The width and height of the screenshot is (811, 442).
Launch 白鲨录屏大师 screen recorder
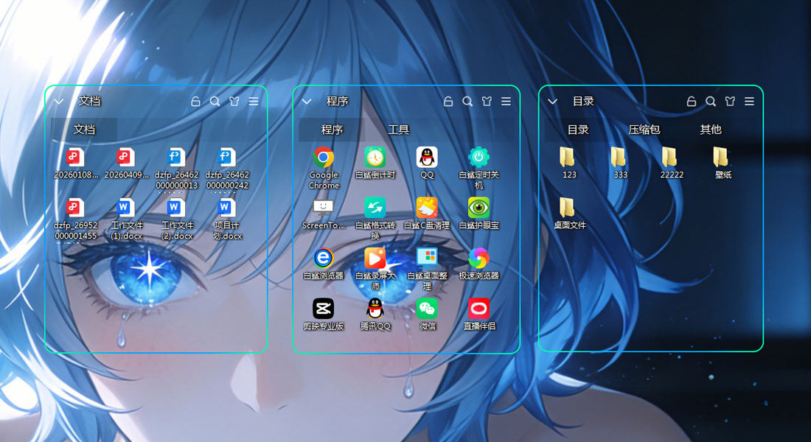point(375,258)
